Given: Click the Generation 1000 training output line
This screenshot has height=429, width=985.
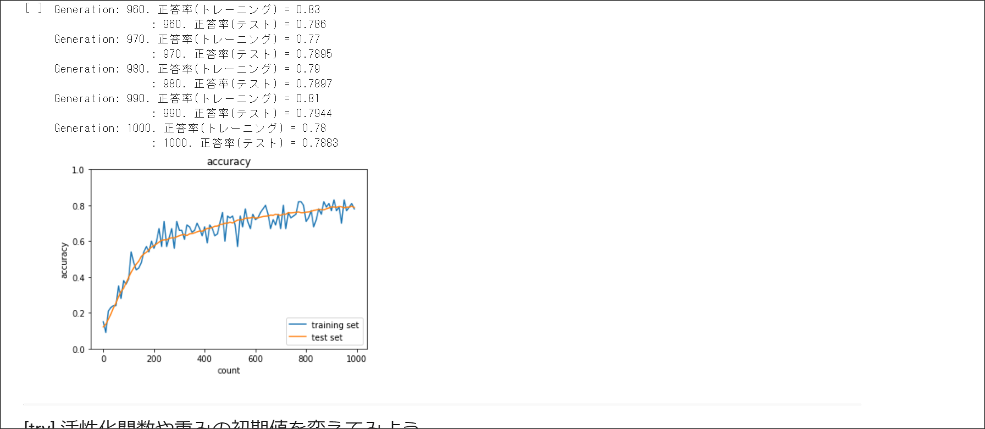Looking at the screenshot, I should click(x=190, y=128).
